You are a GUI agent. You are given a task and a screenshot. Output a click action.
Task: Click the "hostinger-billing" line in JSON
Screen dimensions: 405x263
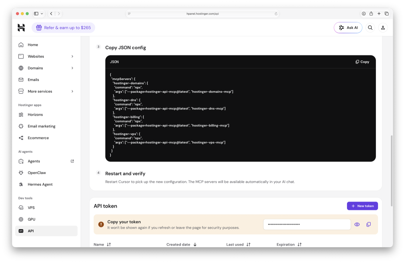(x=128, y=117)
